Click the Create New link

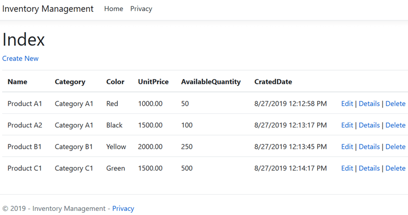(x=20, y=58)
